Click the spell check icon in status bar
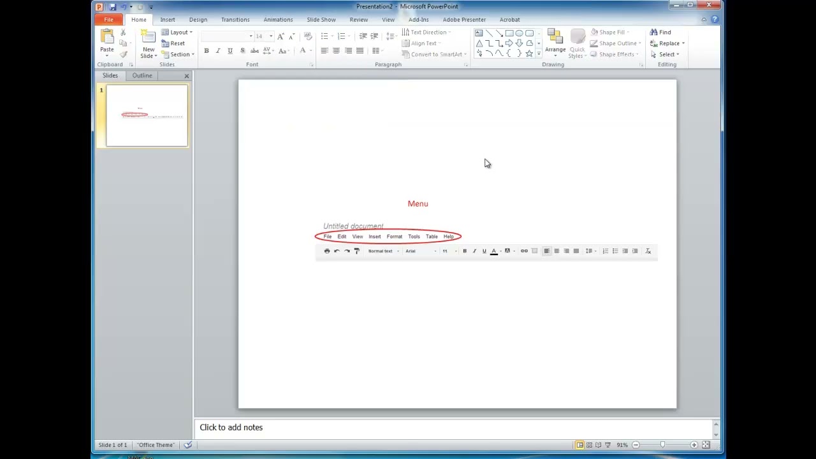This screenshot has height=459, width=816. tap(188, 445)
